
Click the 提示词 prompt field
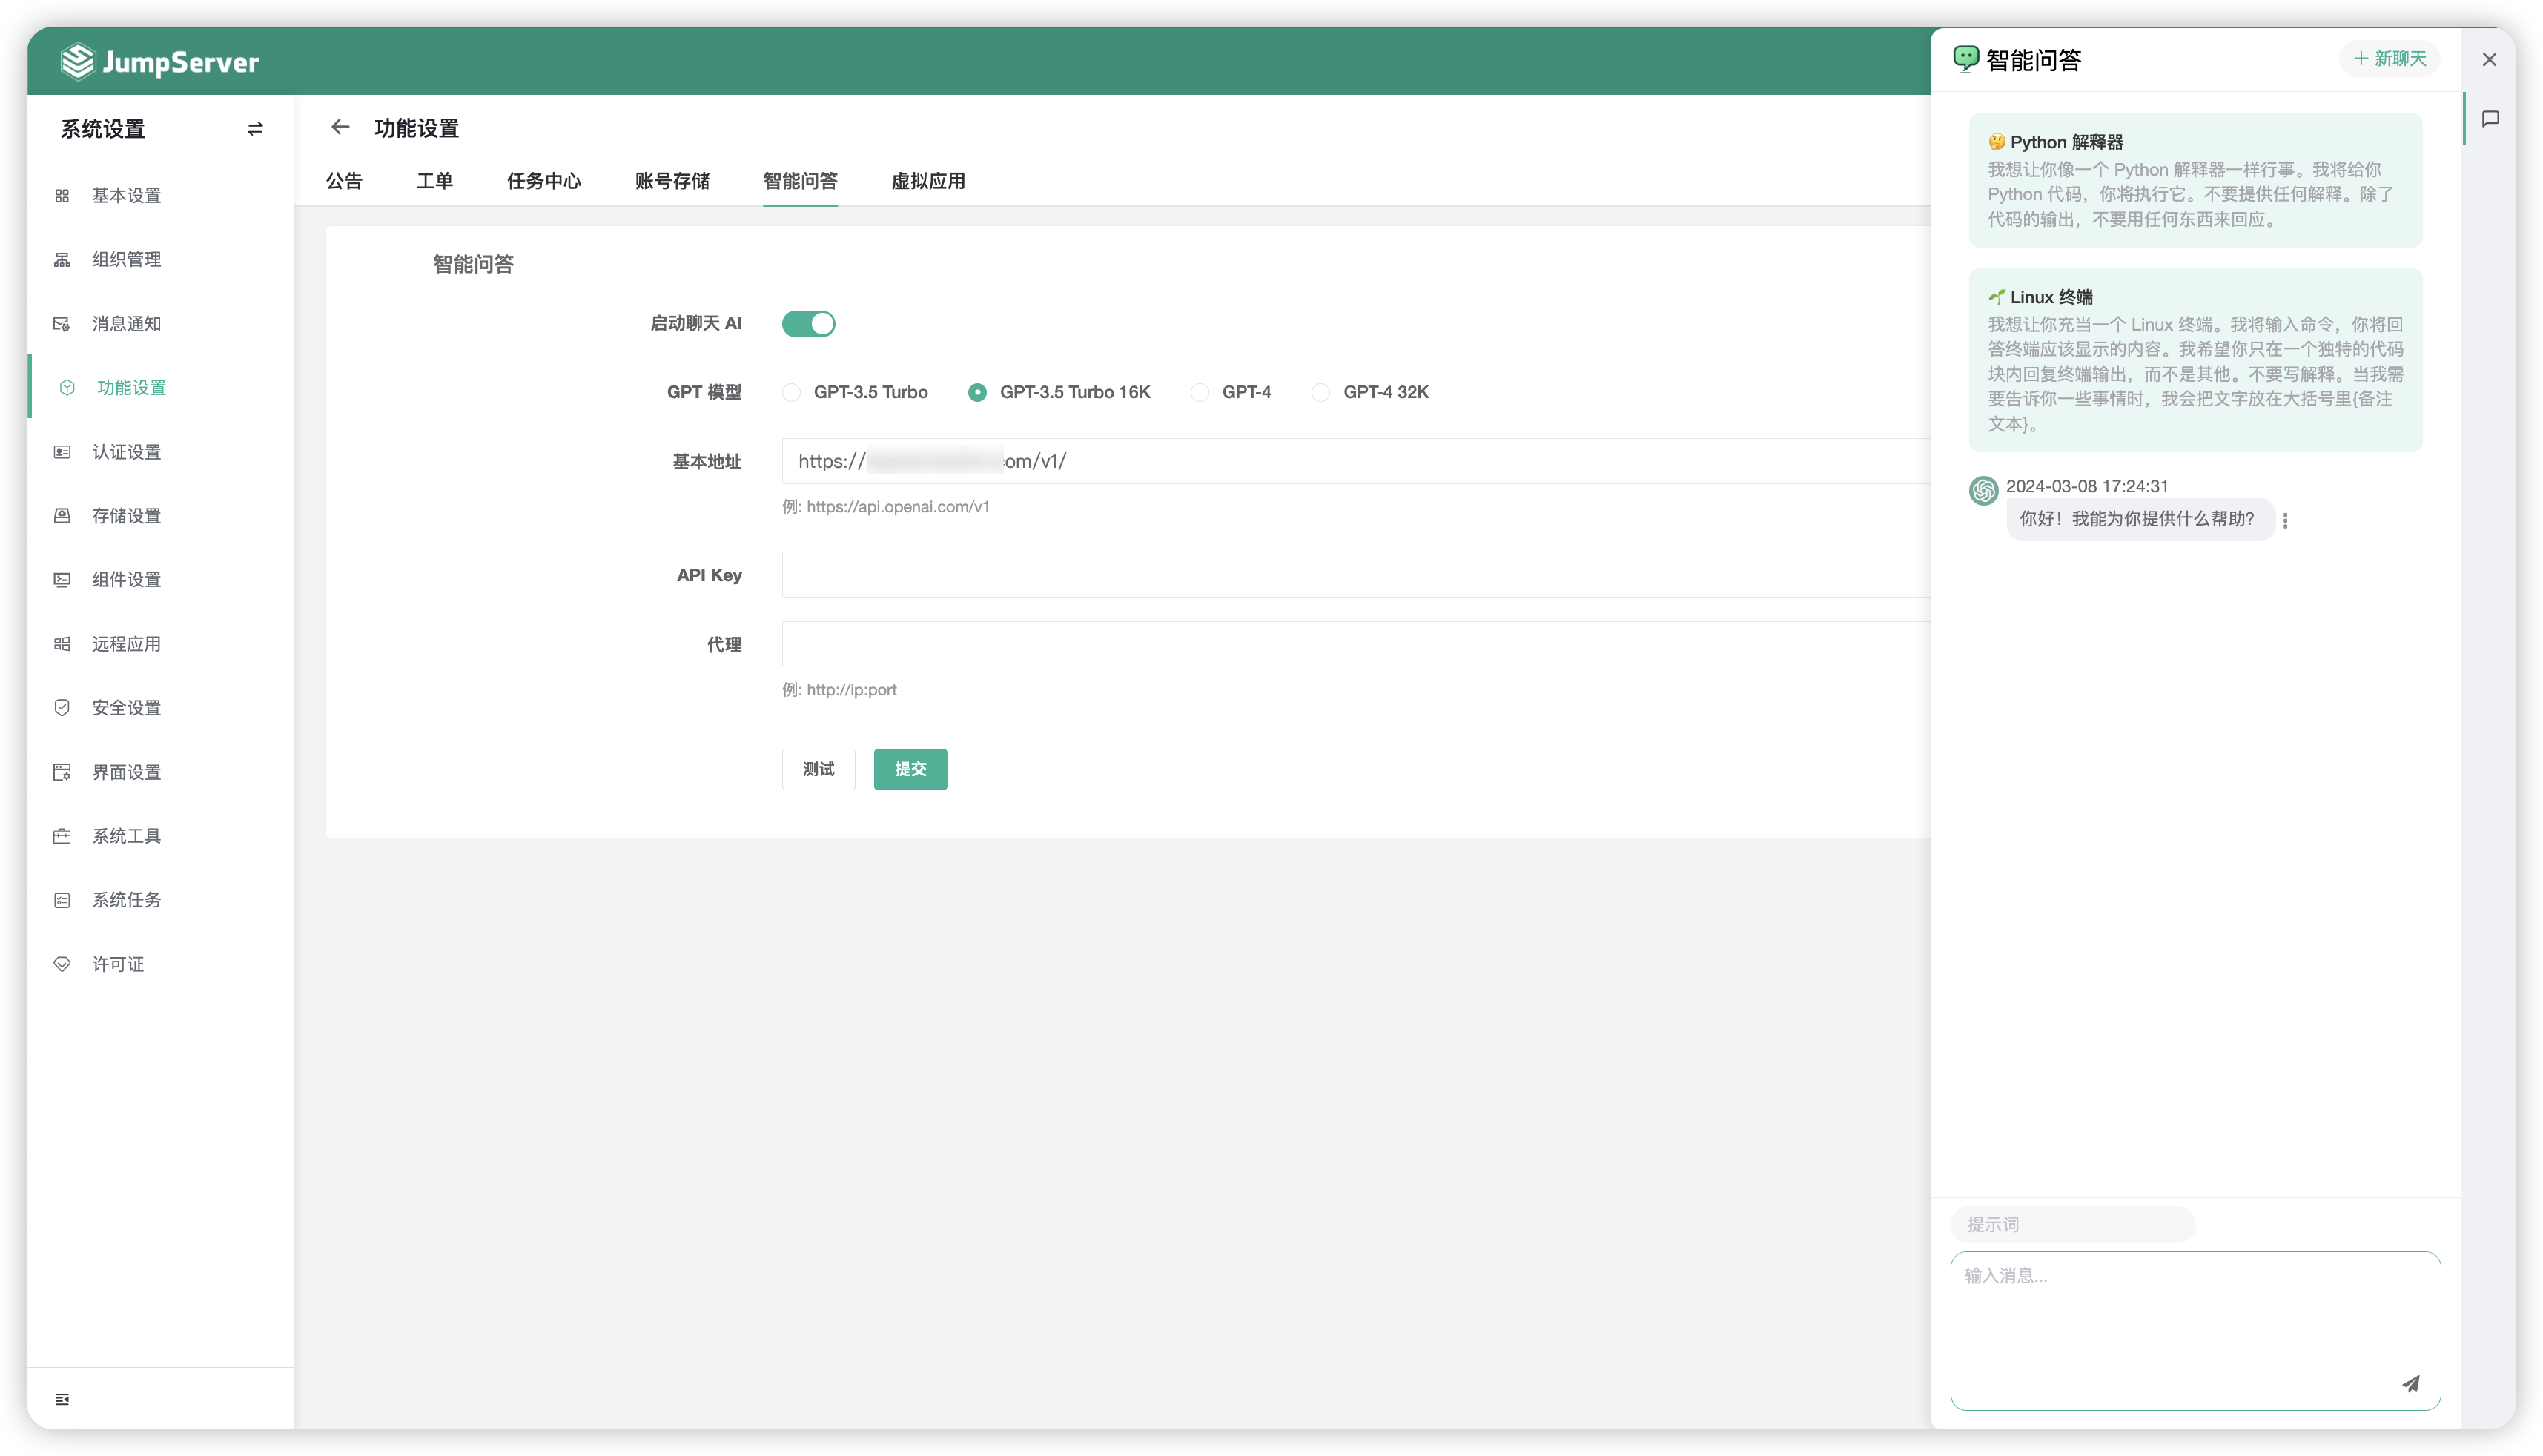2072,1224
